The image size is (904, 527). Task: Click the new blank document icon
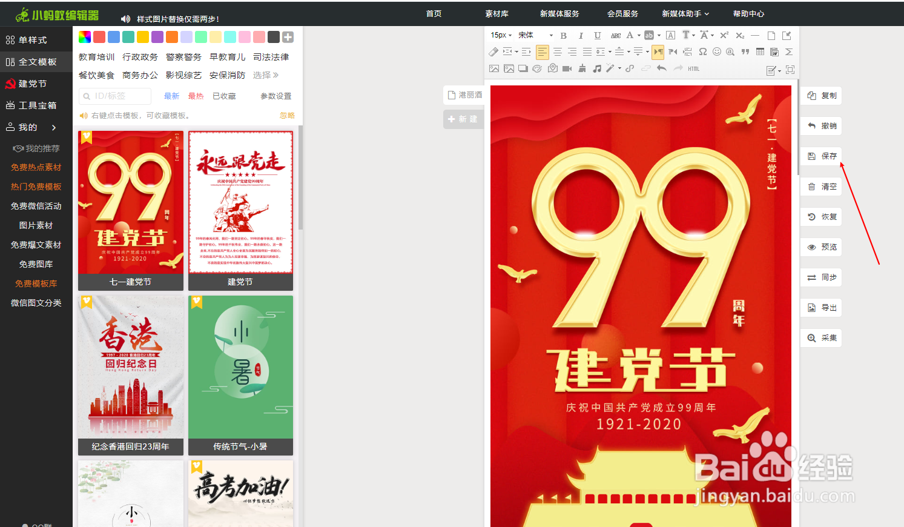point(771,36)
